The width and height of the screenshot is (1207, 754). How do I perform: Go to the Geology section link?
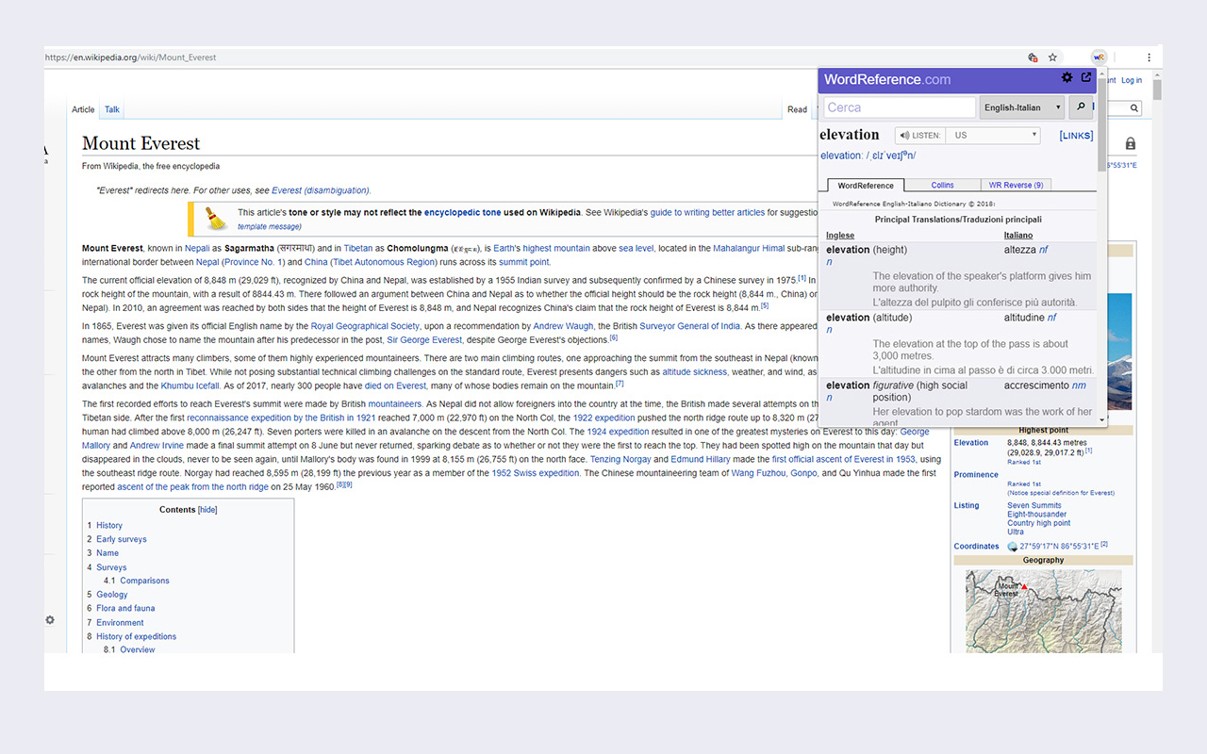tap(111, 595)
